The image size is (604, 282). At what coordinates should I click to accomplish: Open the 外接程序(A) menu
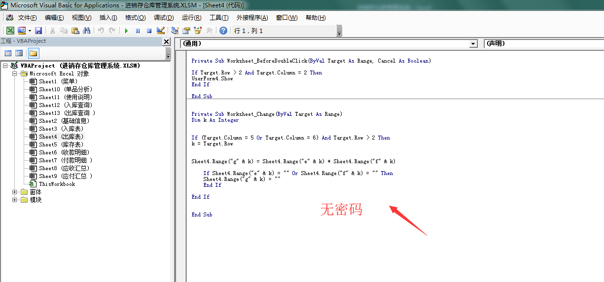pyautogui.click(x=252, y=18)
